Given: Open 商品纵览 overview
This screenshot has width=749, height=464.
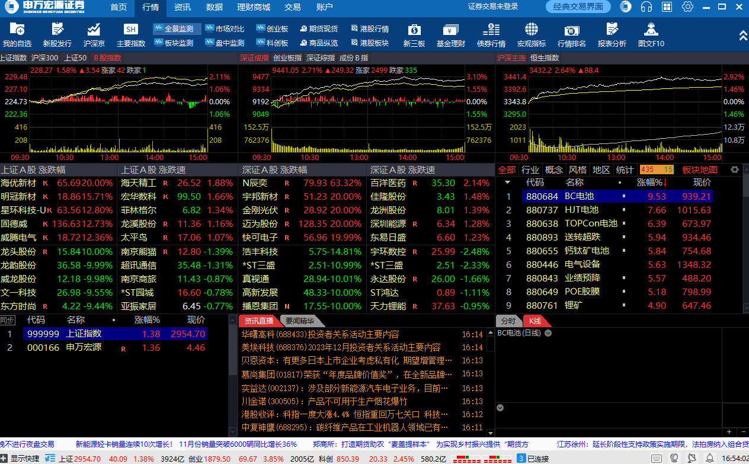Looking at the screenshot, I should click(319, 43).
